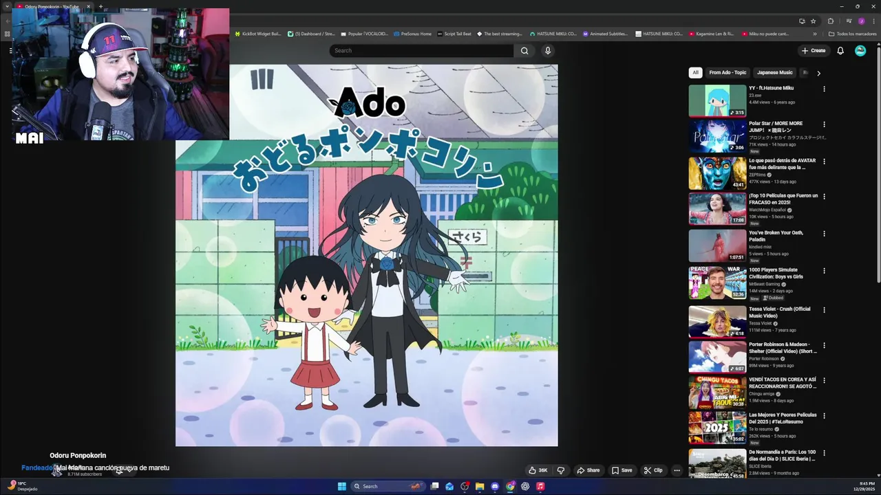Open Polar Star MORE MORE JUMP thumbnail

717,136
